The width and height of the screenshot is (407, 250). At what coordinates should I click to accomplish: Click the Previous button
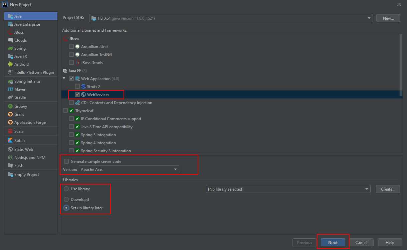point(304,242)
